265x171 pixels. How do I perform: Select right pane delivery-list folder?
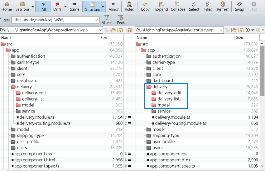(168, 99)
